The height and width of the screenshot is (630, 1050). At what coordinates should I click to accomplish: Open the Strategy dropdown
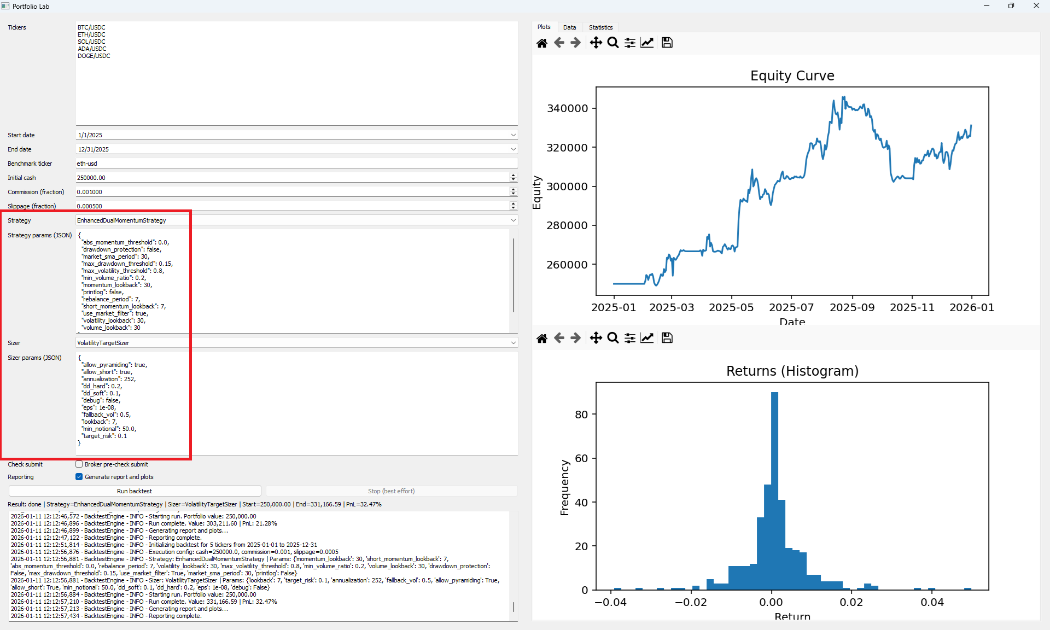click(x=513, y=220)
